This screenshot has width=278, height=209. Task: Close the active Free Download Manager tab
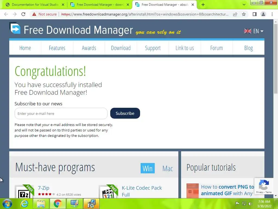click(x=193, y=5)
